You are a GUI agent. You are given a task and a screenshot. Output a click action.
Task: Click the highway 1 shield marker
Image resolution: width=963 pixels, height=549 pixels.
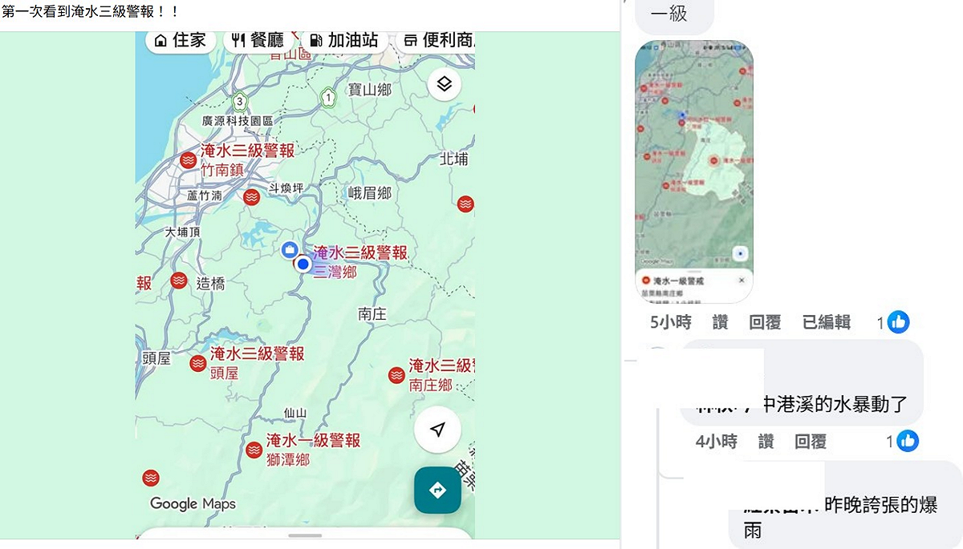(327, 97)
